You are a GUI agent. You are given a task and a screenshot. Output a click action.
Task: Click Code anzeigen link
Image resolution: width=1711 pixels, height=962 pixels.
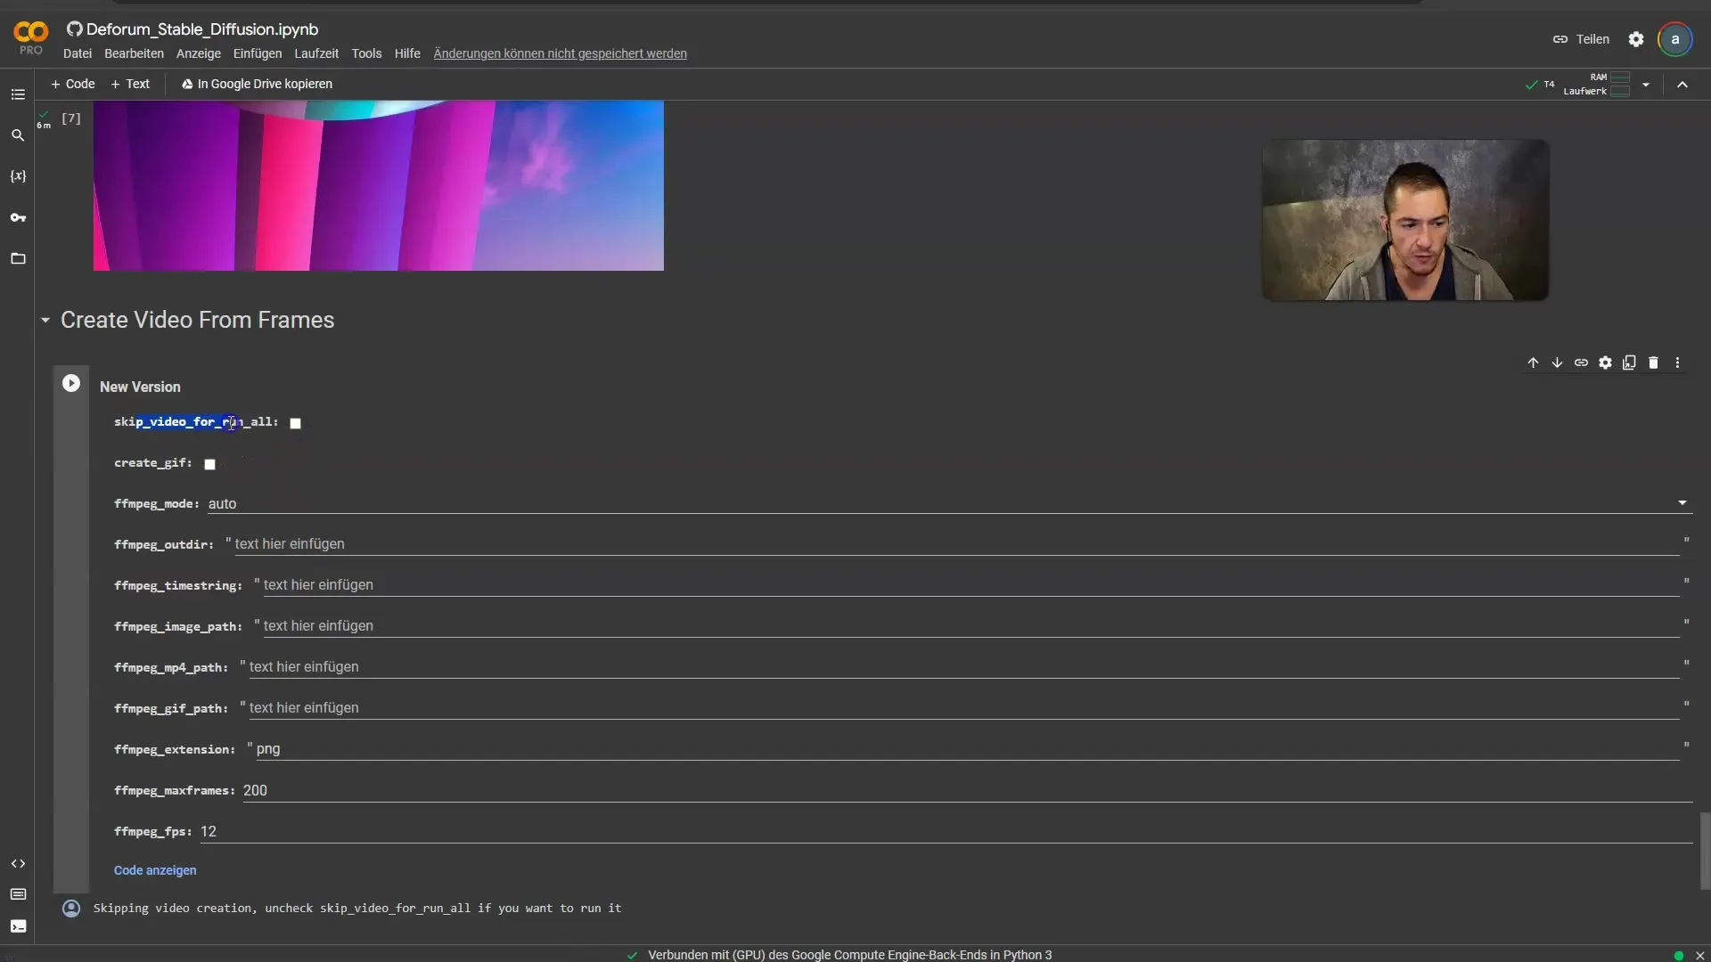(155, 870)
